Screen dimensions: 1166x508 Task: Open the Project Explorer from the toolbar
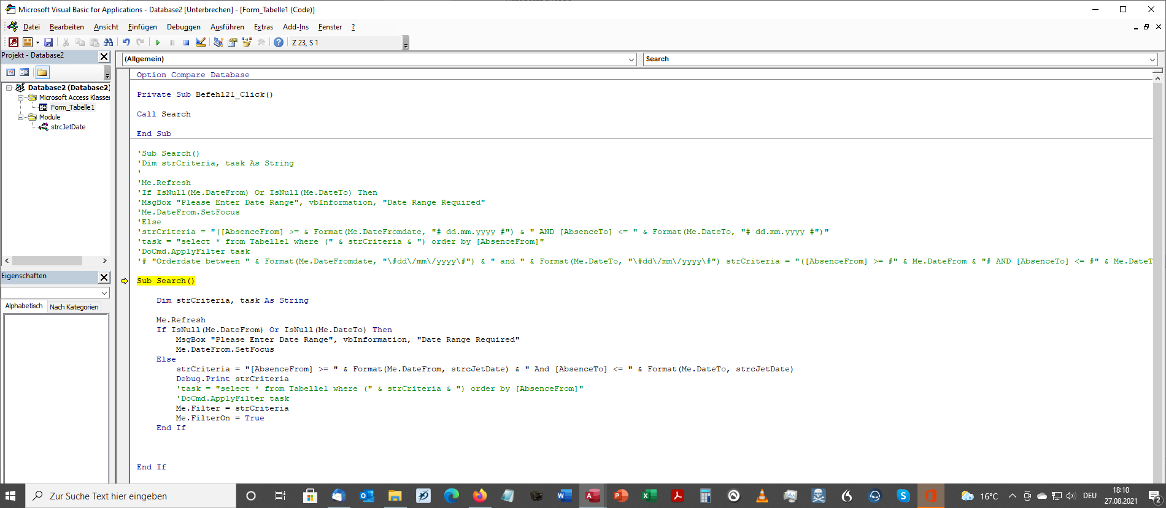click(x=218, y=42)
